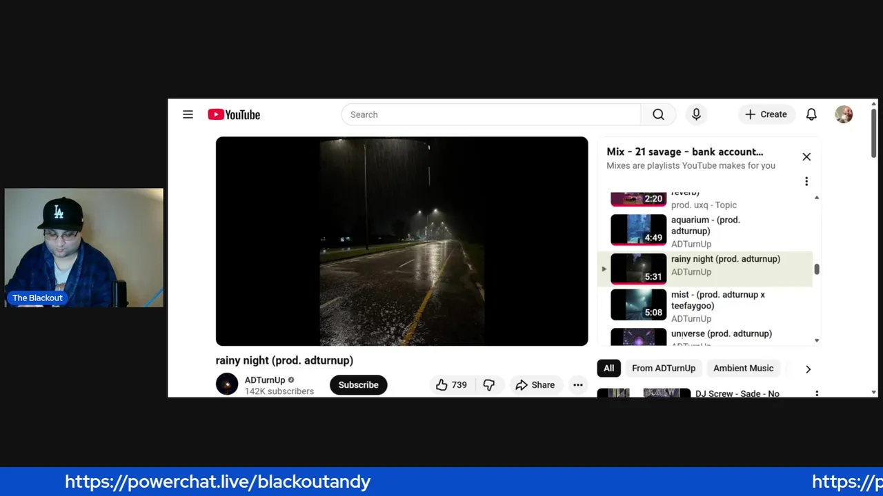883x496 pixels.
Task: Open the prod. uxq - Topic playlist item
Action: pos(706,200)
